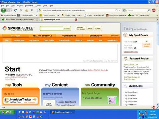Close the SparkPeople: Start tab
The image size is (159, 119).
(76, 20)
